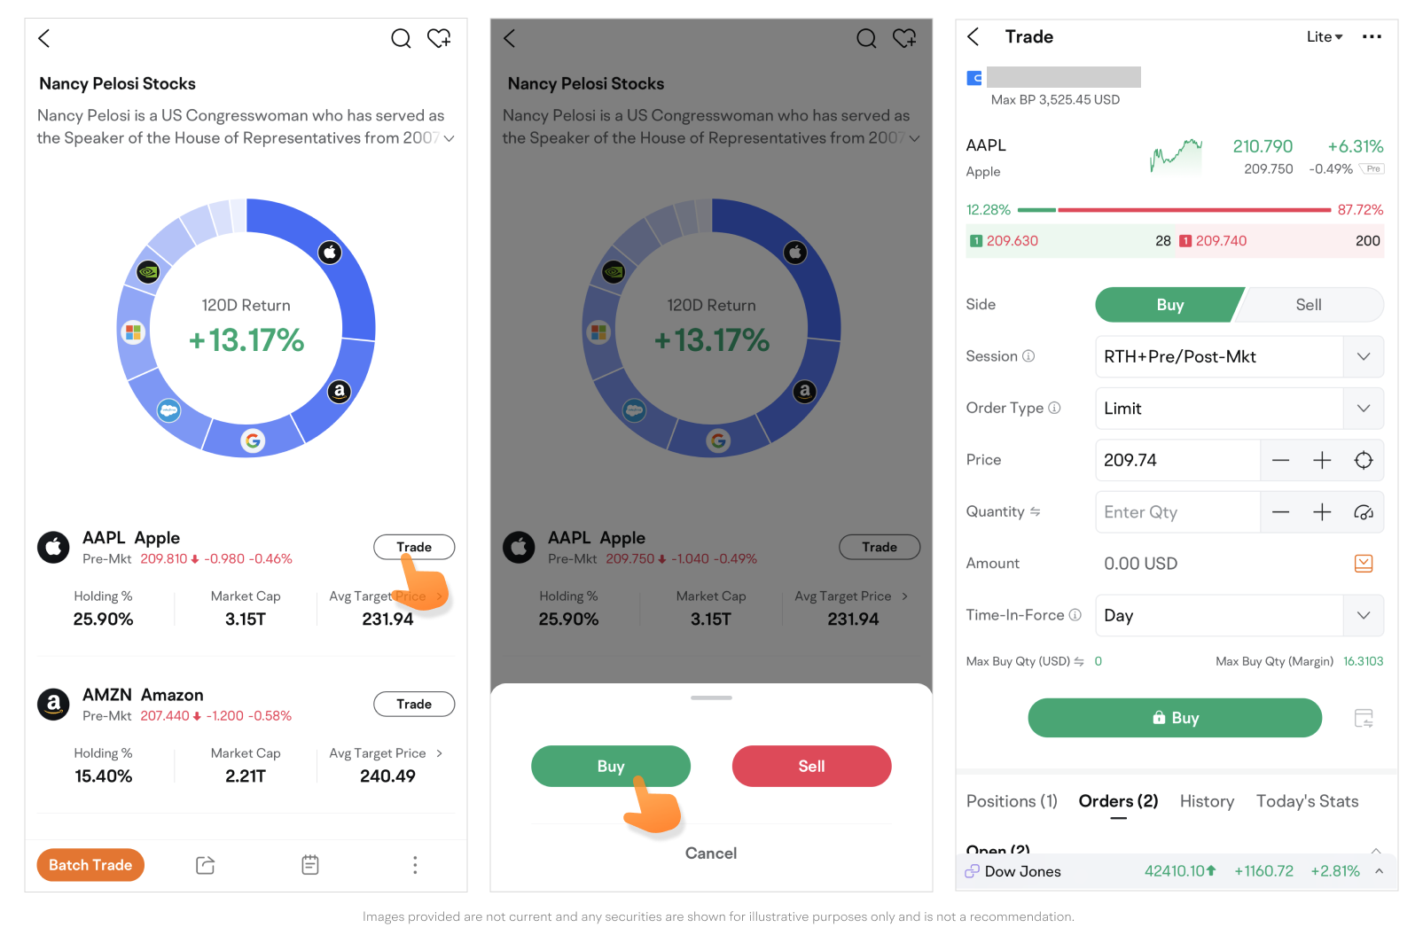Open the horizontal three-dot menu in Trade header
This screenshot has width=1423, height=943.
tap(1372, 36)
